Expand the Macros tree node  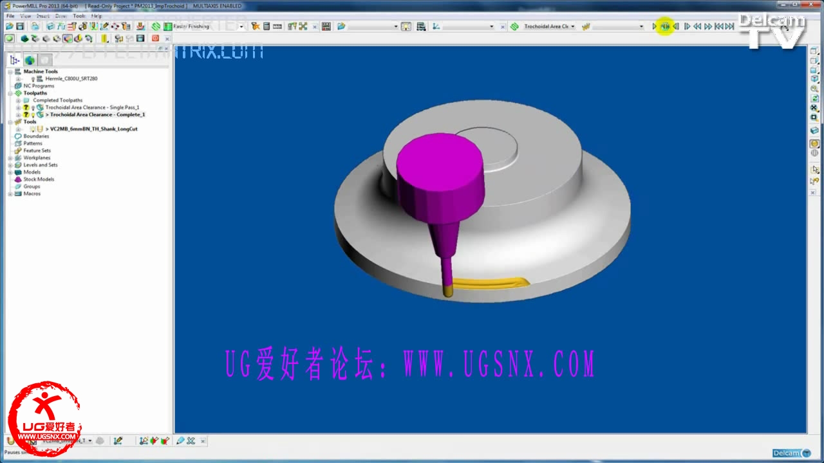coord(10,194)
